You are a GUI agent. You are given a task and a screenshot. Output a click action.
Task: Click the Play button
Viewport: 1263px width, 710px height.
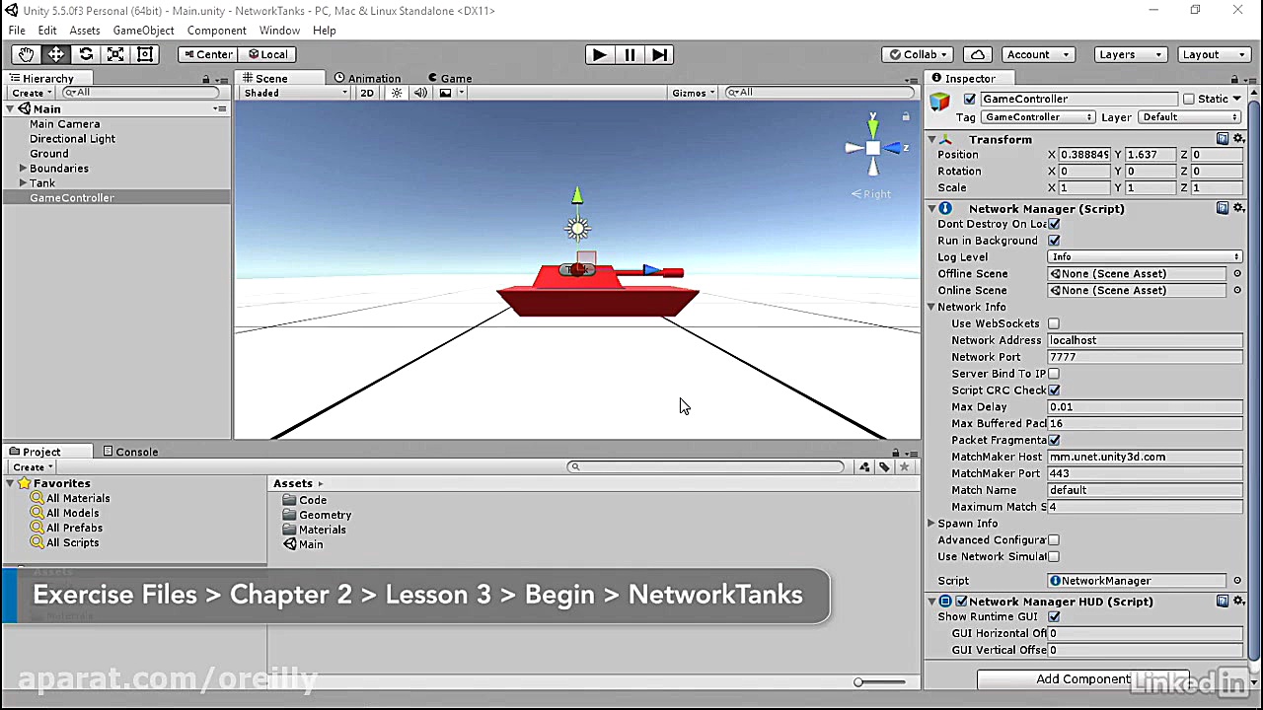(x=599, y=54)
